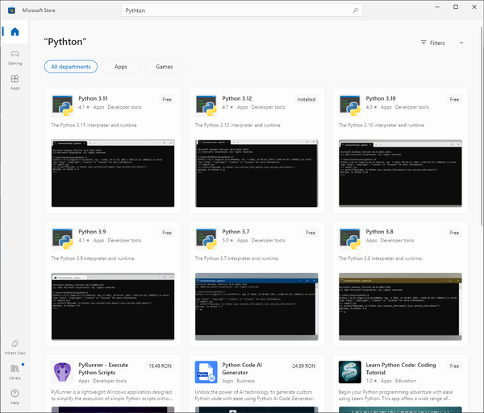Click the Python Code AI Generator icon

(x=207, y=372)
